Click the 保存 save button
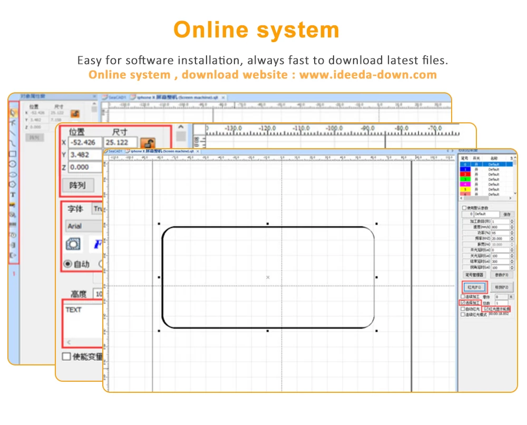Viewport: 527px width, 425px height. [x=507, y=214]
